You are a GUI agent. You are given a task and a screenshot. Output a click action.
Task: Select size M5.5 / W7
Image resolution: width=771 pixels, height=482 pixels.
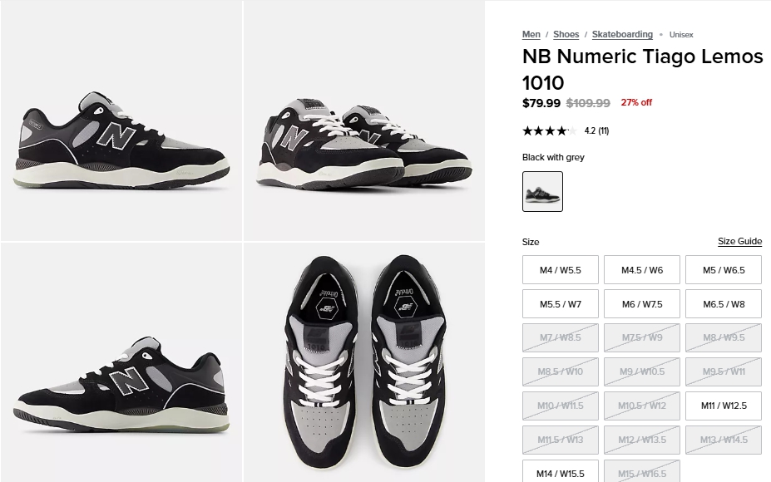(561, 304)
